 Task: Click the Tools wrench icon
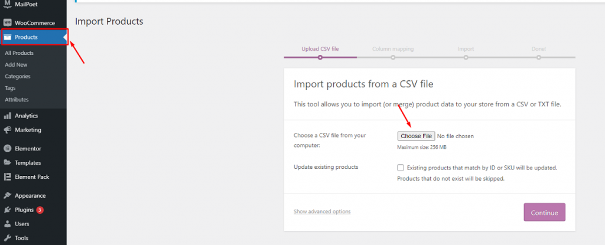point(7,238)
